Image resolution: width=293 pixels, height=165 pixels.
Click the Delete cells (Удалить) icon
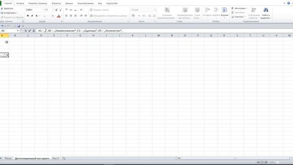216,10
